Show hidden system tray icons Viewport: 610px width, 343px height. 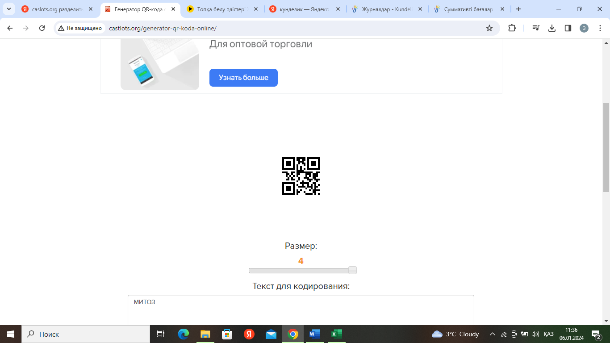click(x=493, y=334)
